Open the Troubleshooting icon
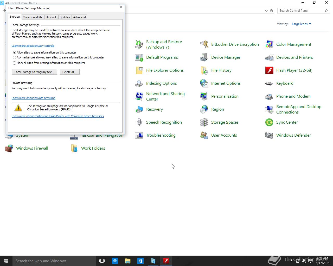Image resolution: width=333 pixels, height=266 pixels. point(139,135)
